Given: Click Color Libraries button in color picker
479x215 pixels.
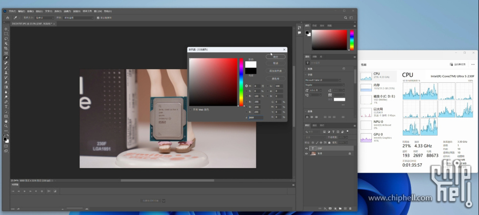Looking at the screenshot, I should [275, 78].
